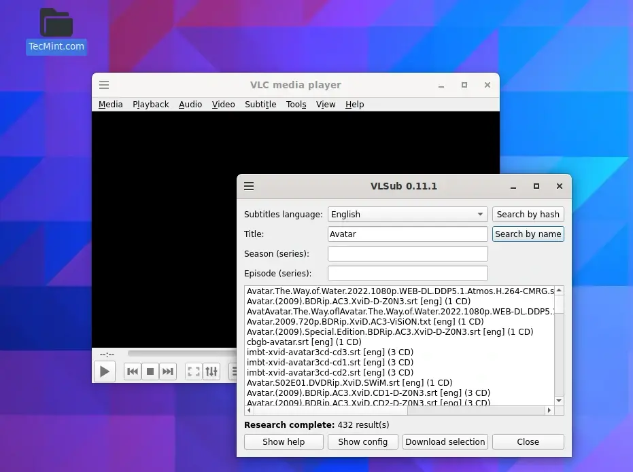Select imbt-xvid-avatar3cd-cd3.srt result
Screen dimensions: 633x472
pos(400,352)
